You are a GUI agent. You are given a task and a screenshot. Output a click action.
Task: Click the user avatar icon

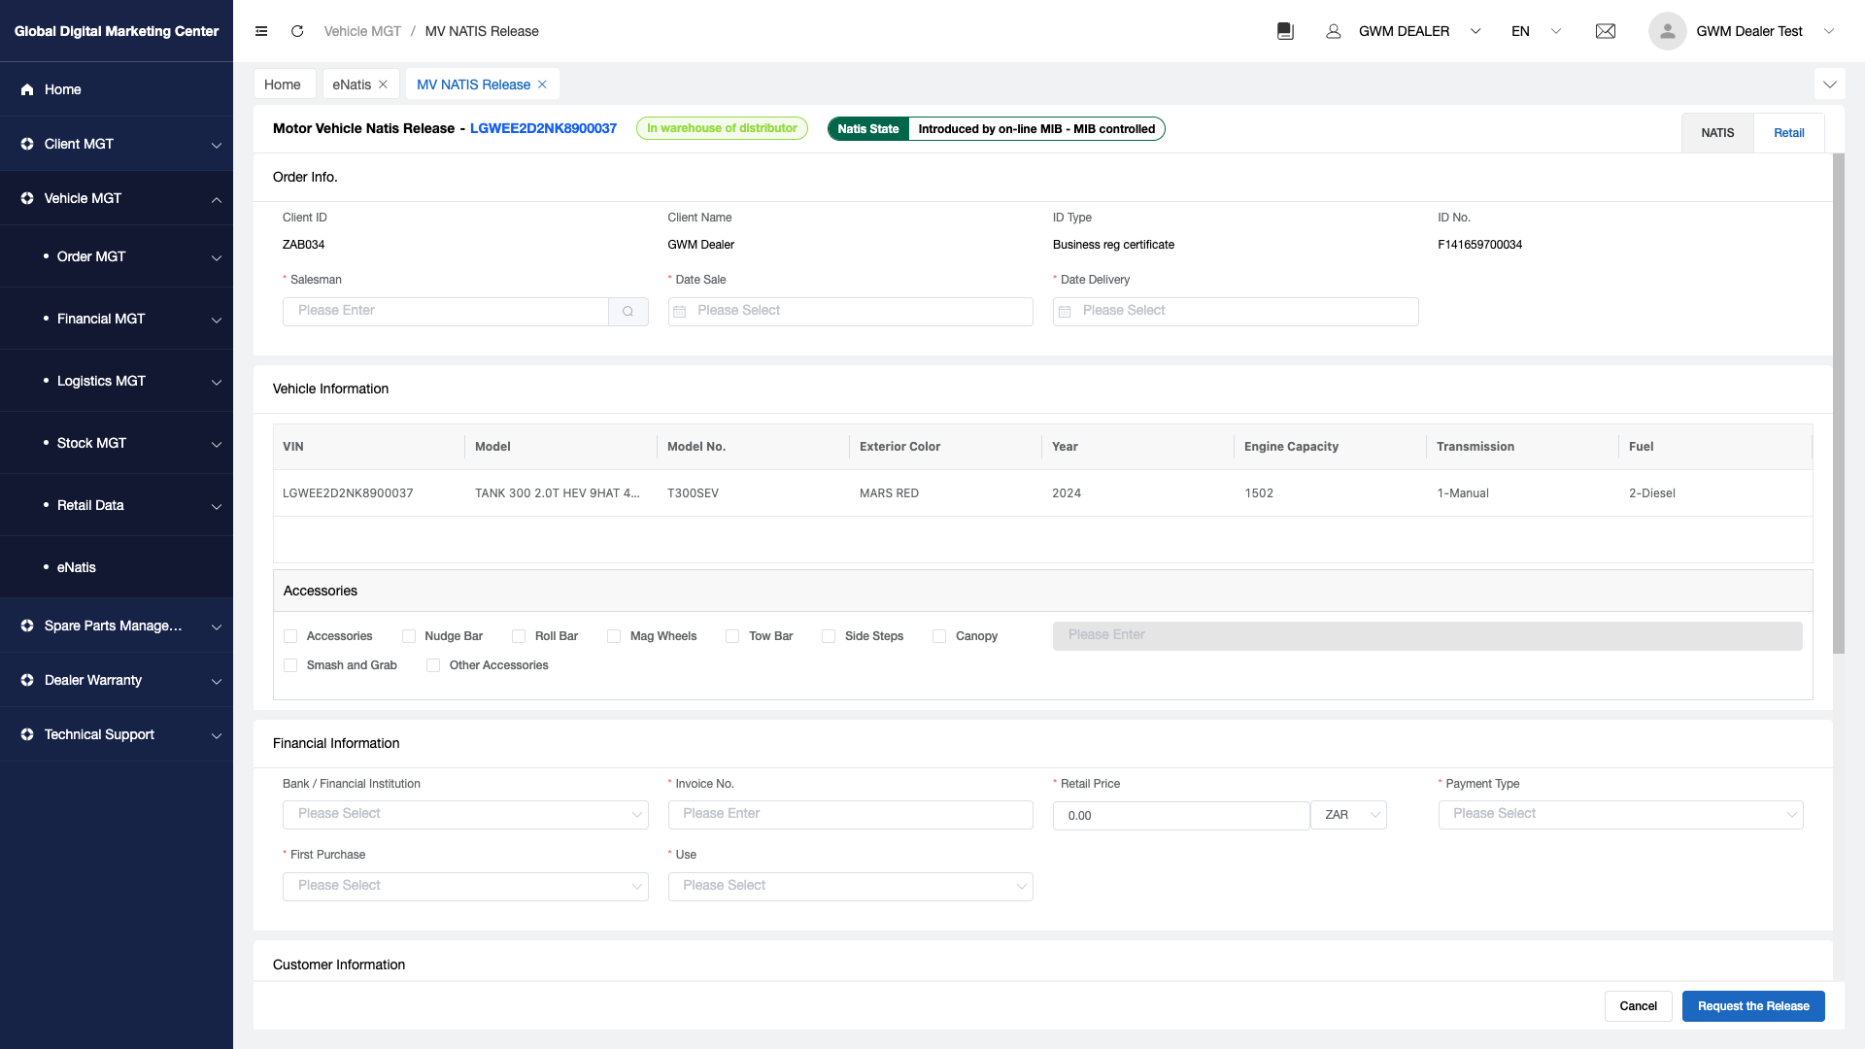[1667, 31]
